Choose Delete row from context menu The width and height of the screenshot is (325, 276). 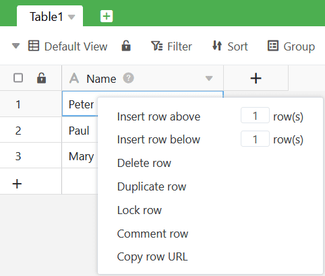pyautogui.click(x=144, y=163)
